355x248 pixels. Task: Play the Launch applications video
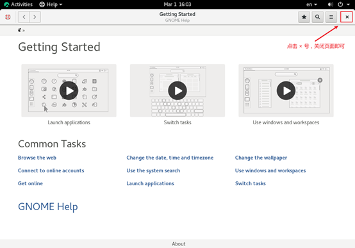tap(69, 90)
